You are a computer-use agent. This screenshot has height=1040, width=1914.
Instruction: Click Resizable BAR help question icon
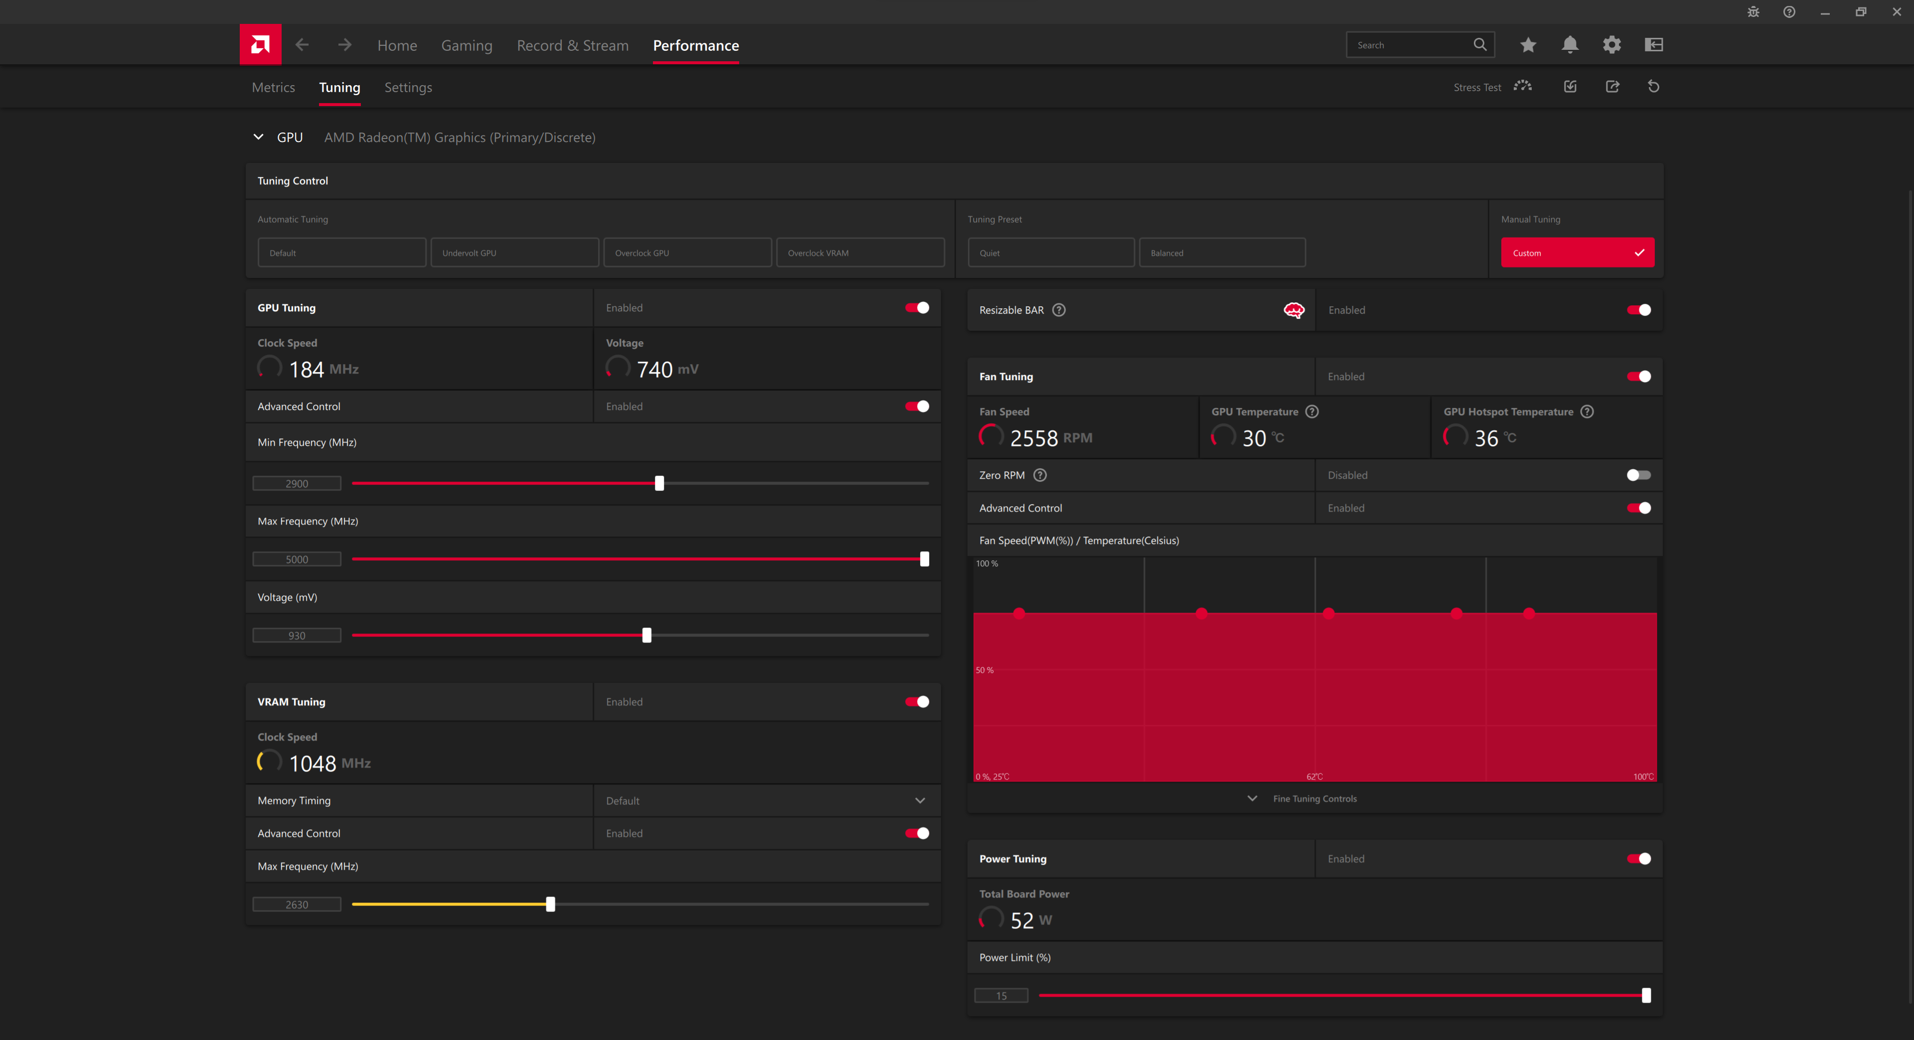(1059, 309)
